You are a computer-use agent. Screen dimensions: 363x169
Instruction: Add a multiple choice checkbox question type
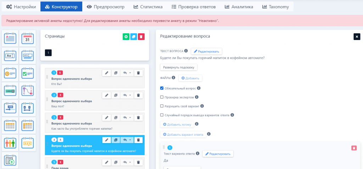click(x=28, y=73)
